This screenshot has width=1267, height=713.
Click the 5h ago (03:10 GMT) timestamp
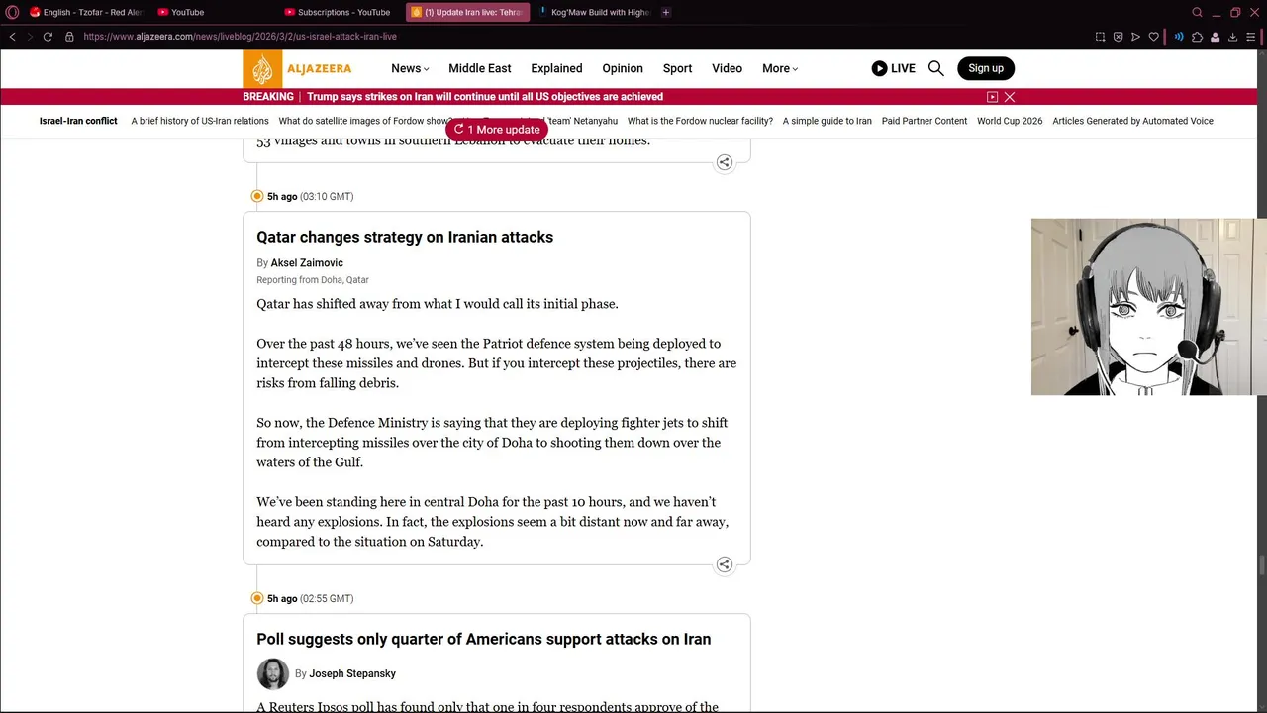[x=310, y=196]
